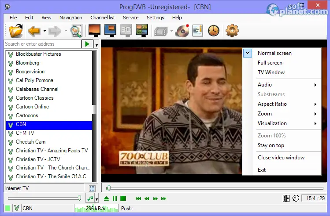Viewport: 330px width, 216px height.
Task: Click the volume slider handle
Action: pyautogui.click(x=79, y=198)
